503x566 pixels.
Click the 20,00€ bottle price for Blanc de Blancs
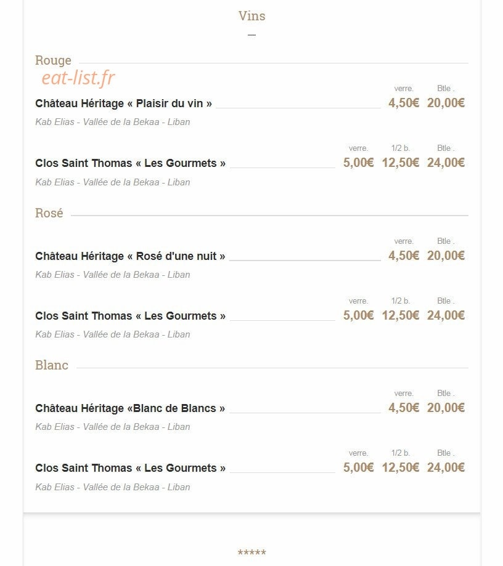(446, 408)
